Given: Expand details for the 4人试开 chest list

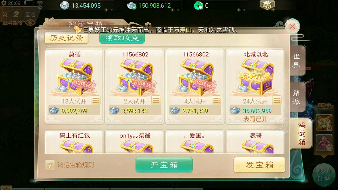Looking at the screenshot, I should [217, 100].
